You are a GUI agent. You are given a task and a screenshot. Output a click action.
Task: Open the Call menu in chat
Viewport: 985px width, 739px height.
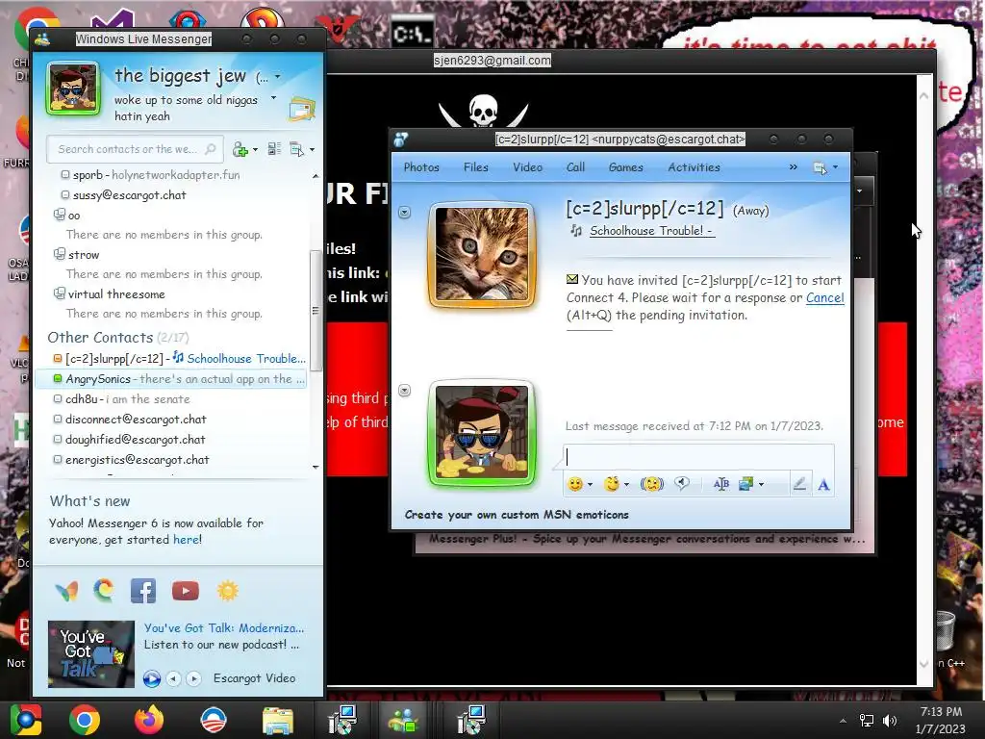coord(575,167)
